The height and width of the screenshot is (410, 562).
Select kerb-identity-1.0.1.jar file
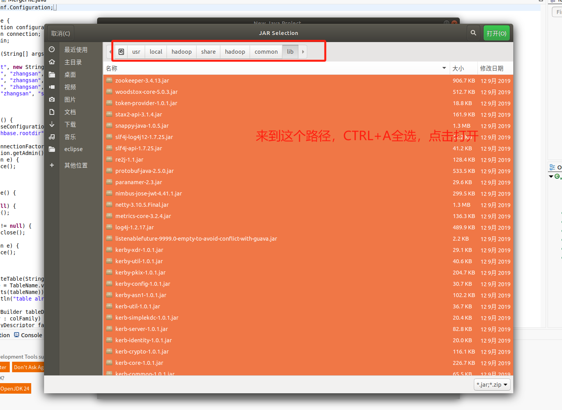click(x=308, y=340)
